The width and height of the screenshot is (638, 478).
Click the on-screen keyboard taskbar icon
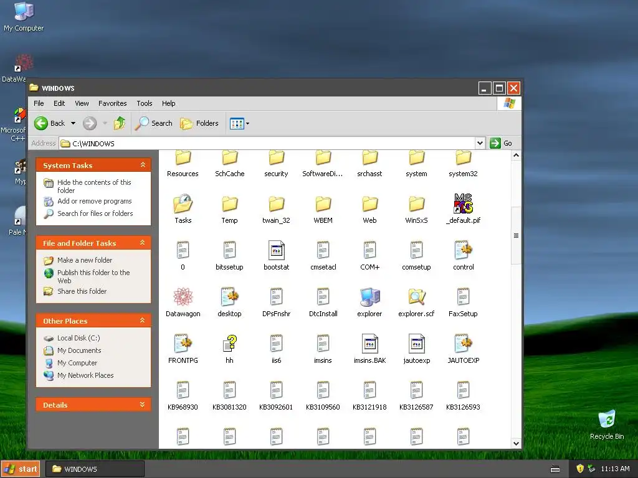(x=555, y=469)
